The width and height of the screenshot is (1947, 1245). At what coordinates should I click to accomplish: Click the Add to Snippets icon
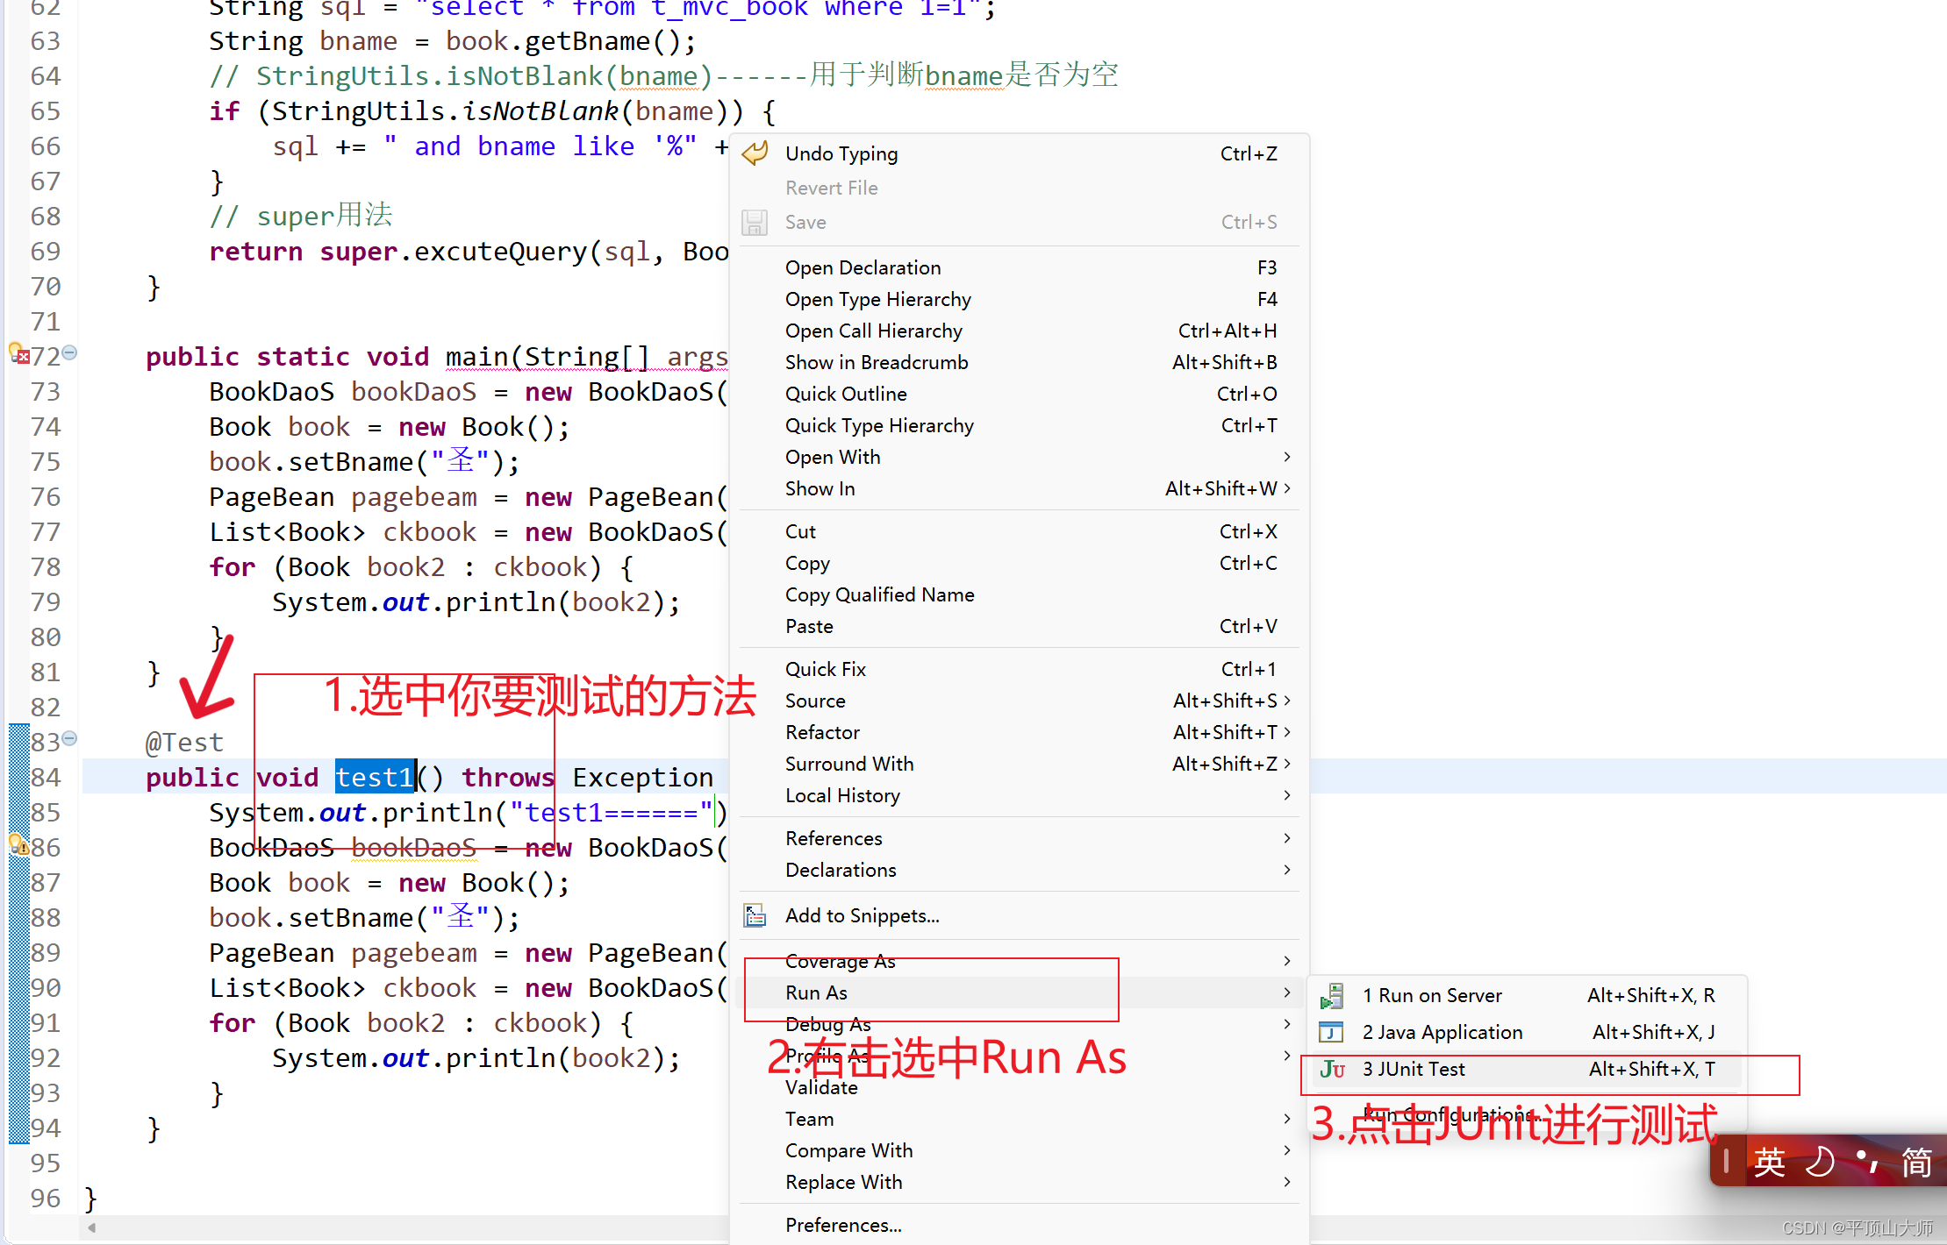[755, 915]
